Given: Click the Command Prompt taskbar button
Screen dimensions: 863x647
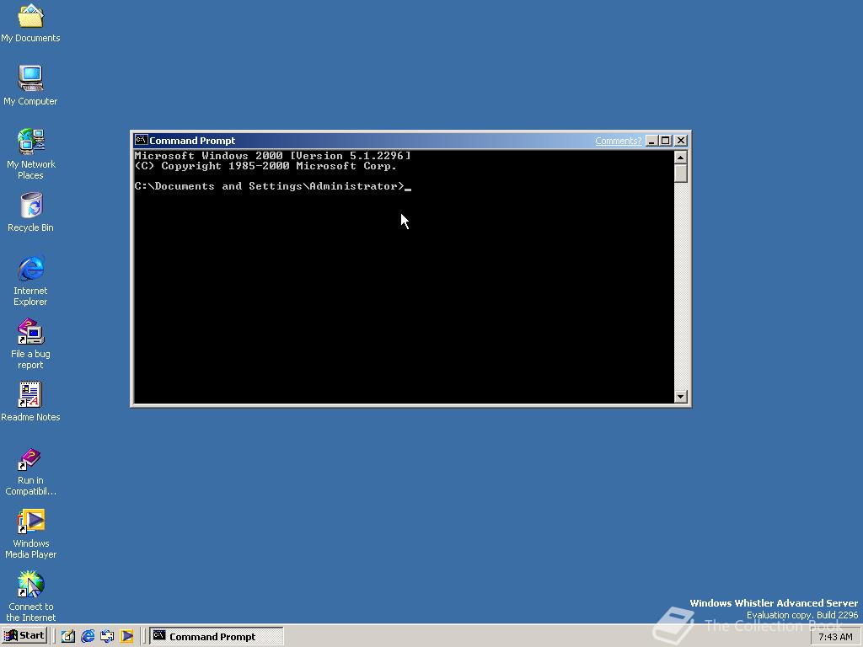Looking at the screenshot, I should point(217,636).
